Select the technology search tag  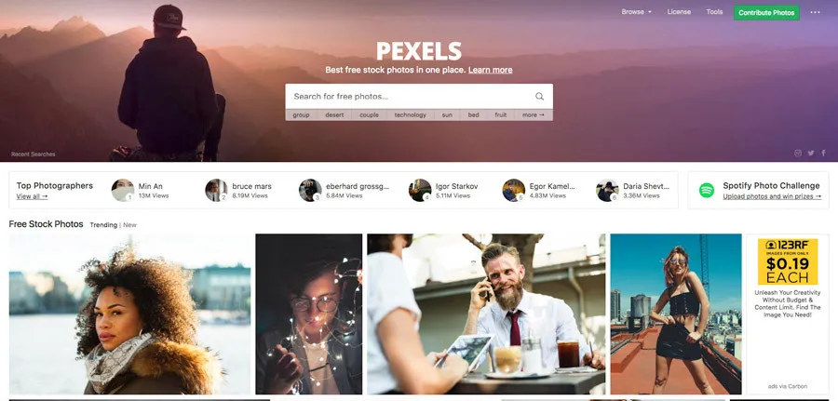[x=411, y=114]
